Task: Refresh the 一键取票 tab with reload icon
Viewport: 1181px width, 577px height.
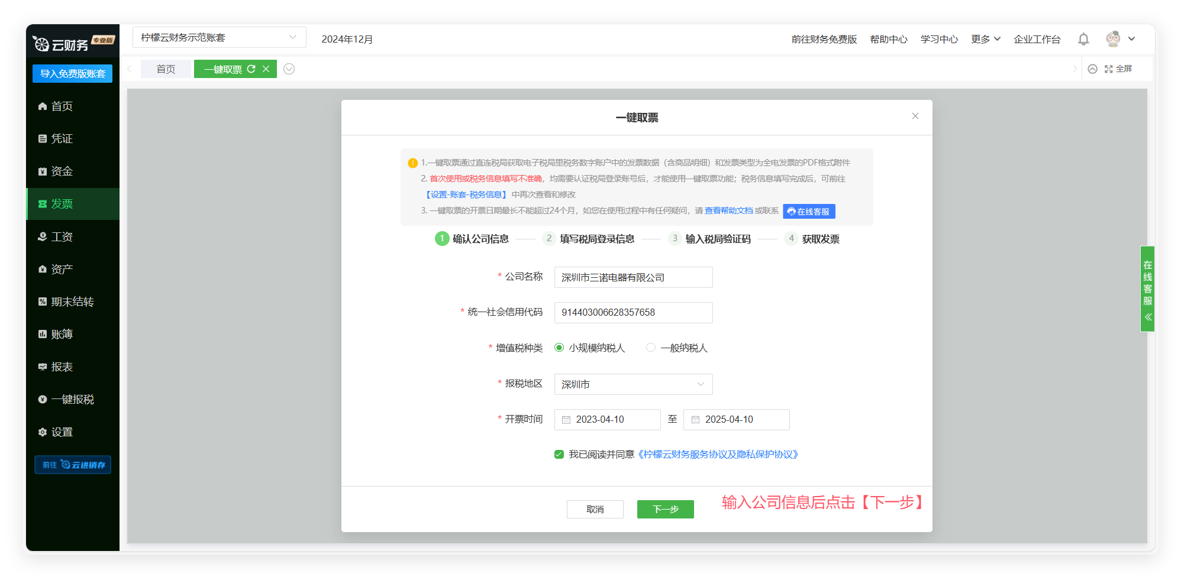Action: pyautogui.click(x=251, y=69)
